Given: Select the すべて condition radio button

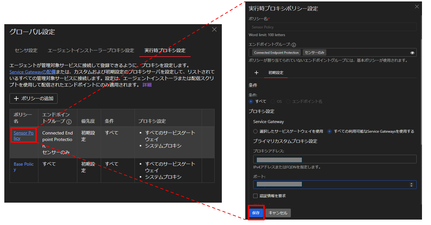Looking at the screenshot, I should pos(251,101).
